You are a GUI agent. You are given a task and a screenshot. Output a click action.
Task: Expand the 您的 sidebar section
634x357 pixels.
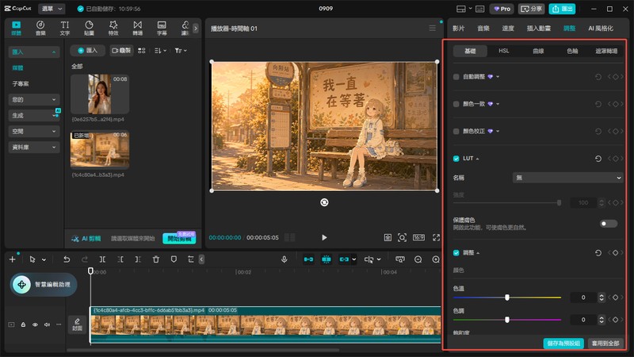pos(34,100)
